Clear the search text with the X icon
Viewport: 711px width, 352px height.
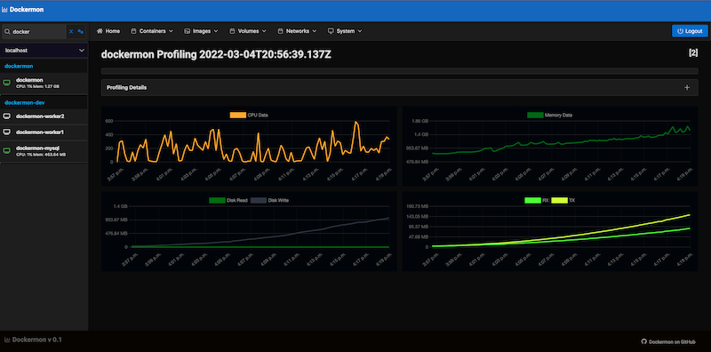(71, 32)
